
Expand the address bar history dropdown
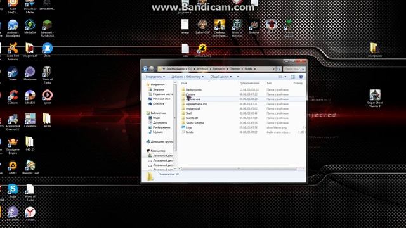273,69
